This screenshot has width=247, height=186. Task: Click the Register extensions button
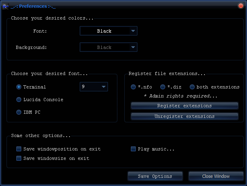(x=184, y=106)
